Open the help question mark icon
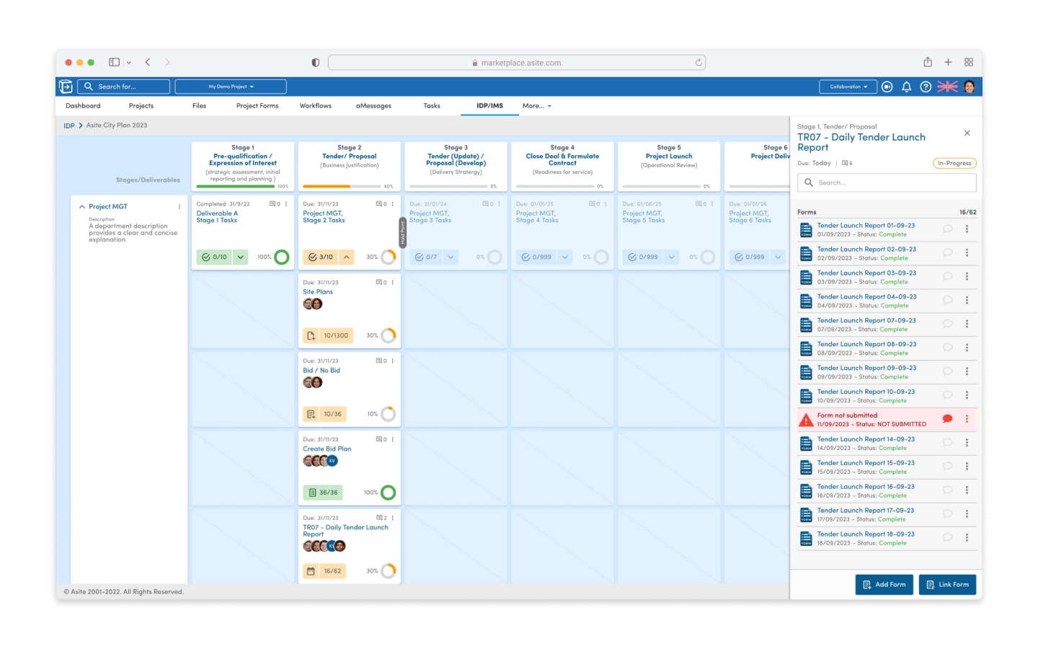The image size is (1038, 649). (x=926, y=87)
